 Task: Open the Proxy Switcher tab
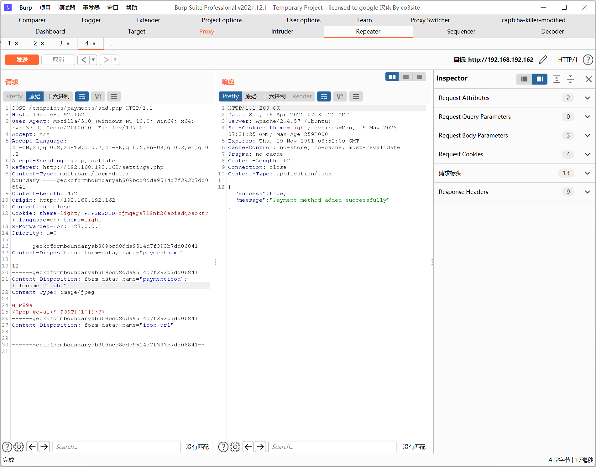point(430,20)
